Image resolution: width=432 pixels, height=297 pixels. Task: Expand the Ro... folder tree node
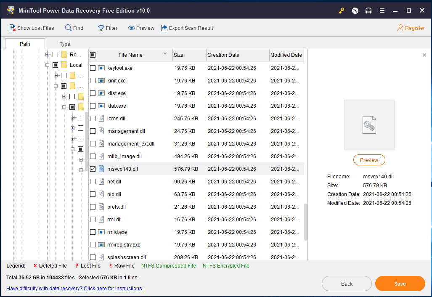click(x=48, y=55)
